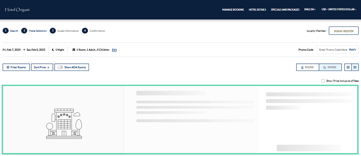Select the Rooms tab
Image resolution: width=361 pixels, height=156 pixels.
coord(308,68)
